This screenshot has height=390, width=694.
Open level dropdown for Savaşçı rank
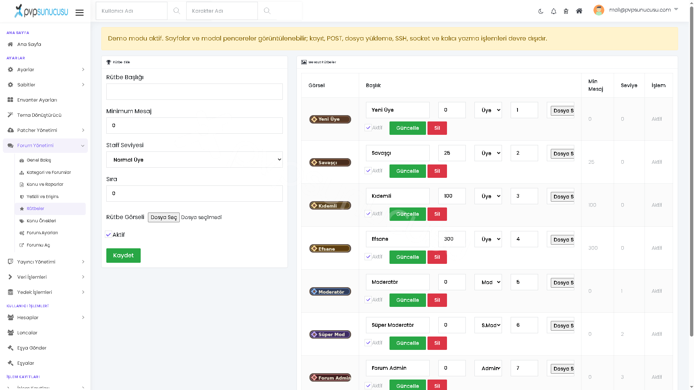point(488,153)
